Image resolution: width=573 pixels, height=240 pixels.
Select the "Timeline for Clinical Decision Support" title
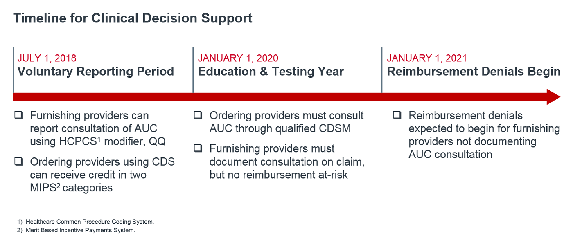tap(133, 18)
